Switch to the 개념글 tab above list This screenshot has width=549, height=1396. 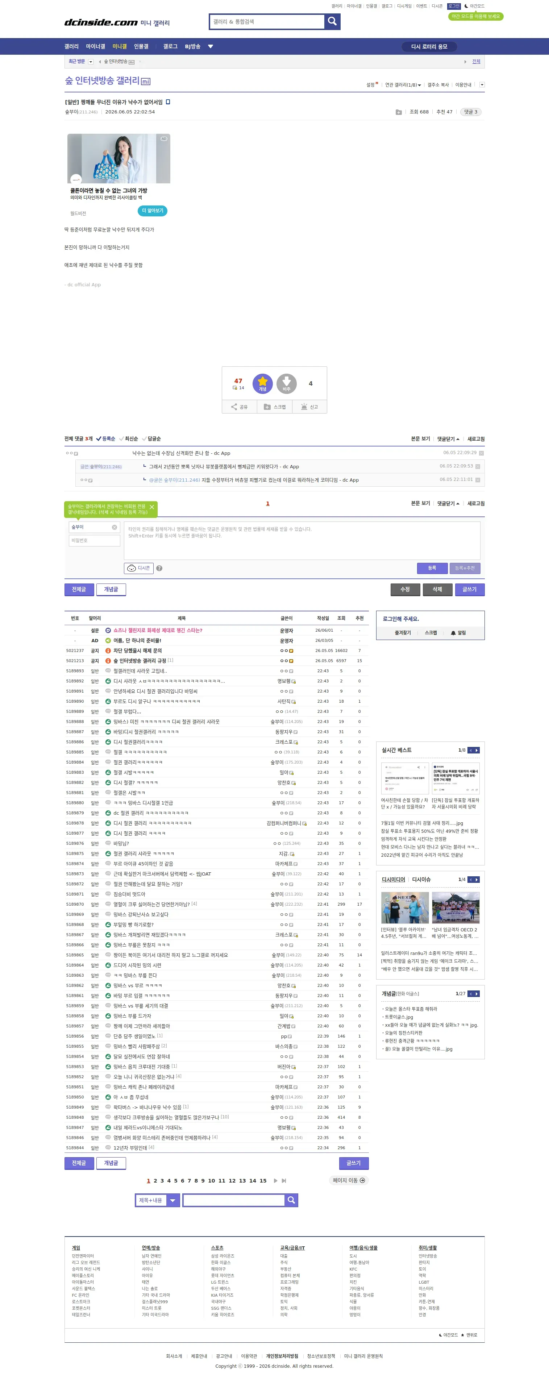(x=111, y=589)
